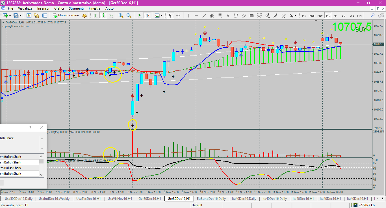Screen dimensions: 386x208
Task: Set timeframe to D1
Action: (x=344, y=16)
